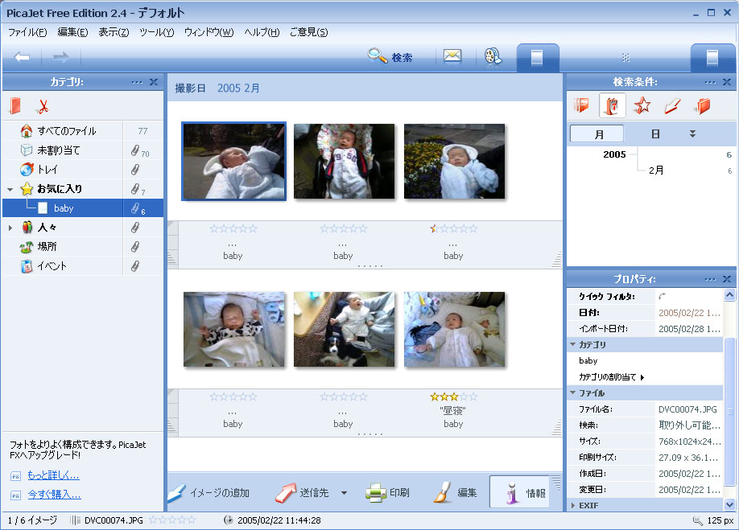Close the カテゴリ panel

pyautogui.click(x=154, y=82)
